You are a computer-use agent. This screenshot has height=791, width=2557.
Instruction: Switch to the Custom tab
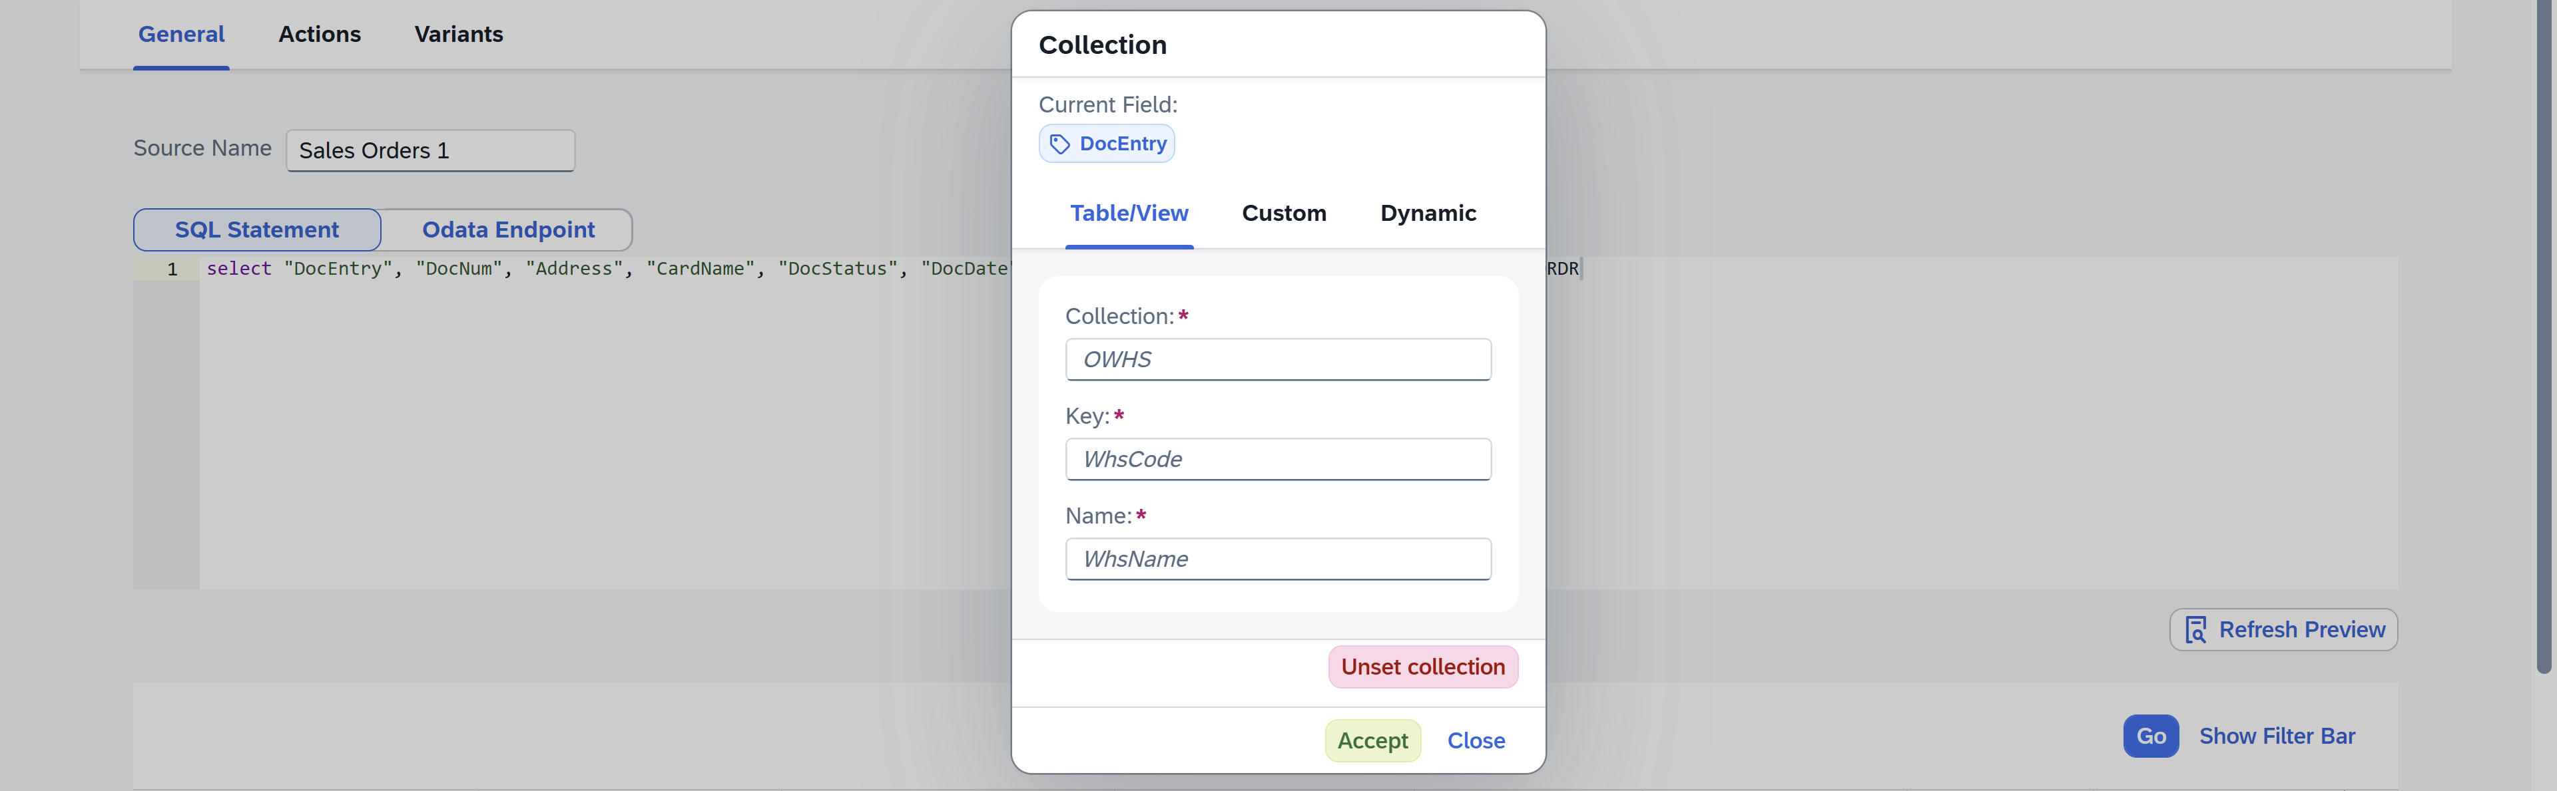(1284, 212)
